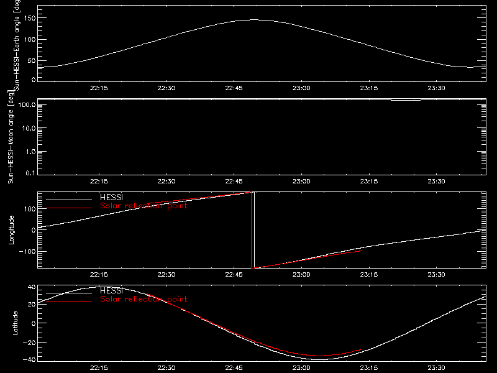497x373 pixels.
Task: Click Solar reflection point legend in Latitude plot
Action: pyautogui.click(x=144, y=299)
